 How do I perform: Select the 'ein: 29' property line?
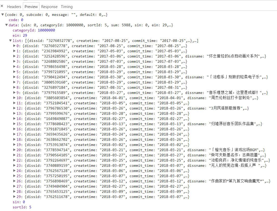(20, 35)
